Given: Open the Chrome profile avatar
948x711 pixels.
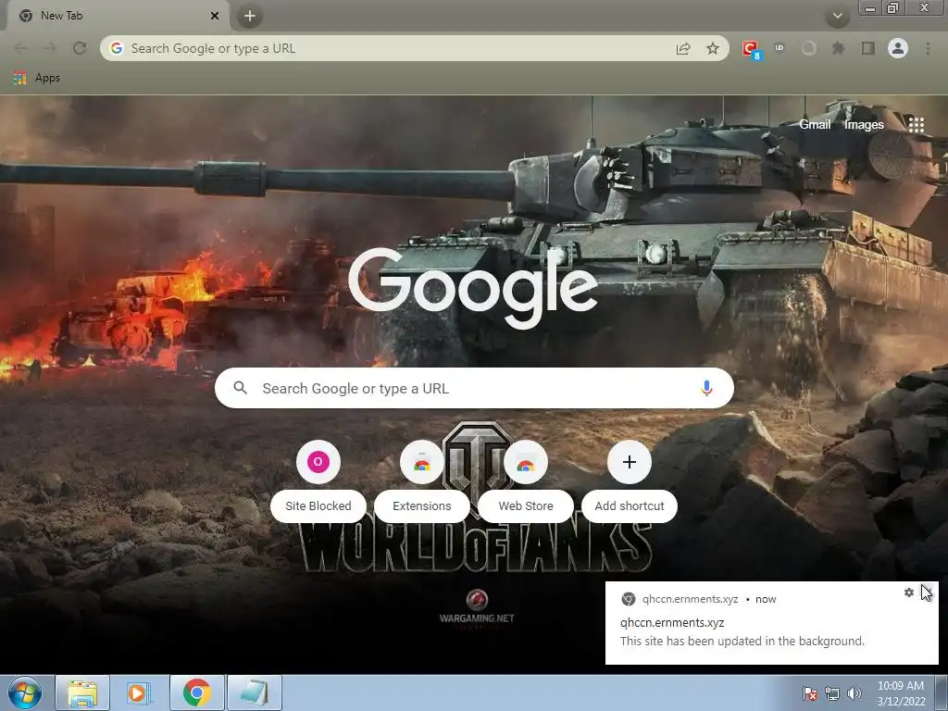Looking at the screenshot, I should (x=898, y=48).
